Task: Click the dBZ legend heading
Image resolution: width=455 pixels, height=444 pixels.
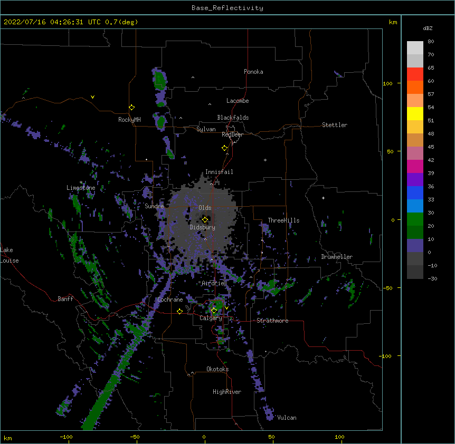Action: pyautogui.click(x=428, y=28)
